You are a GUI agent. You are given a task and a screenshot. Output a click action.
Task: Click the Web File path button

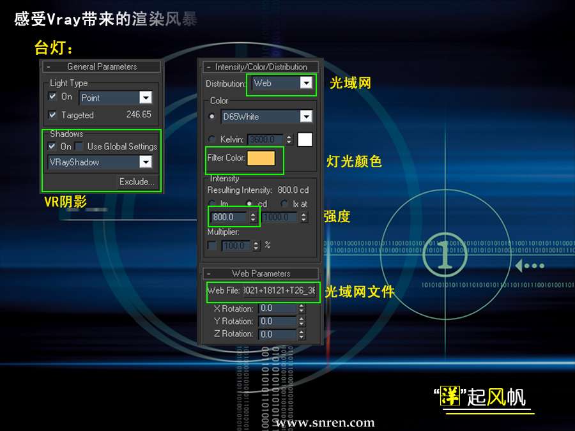point(280,291)
